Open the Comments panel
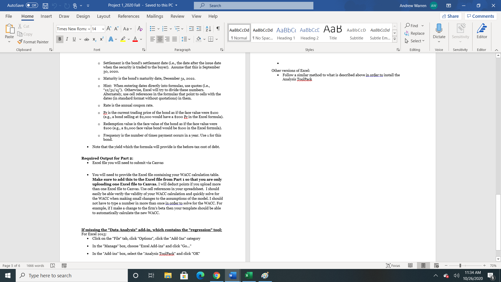The height and width of the screenshot is (282, 501). (x=480, y=16)
